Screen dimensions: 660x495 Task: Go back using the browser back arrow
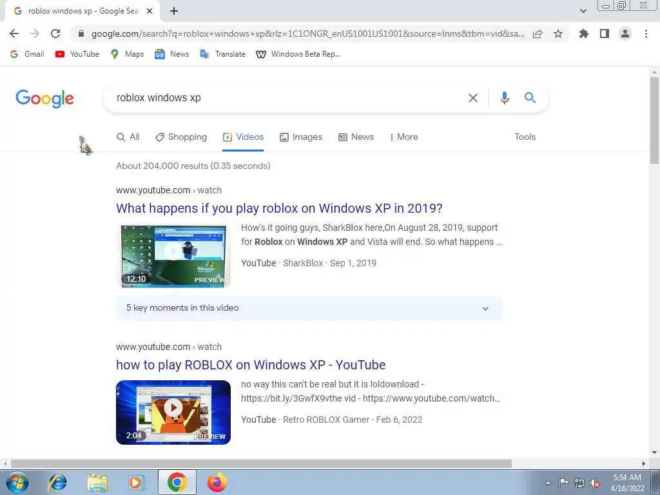[14, 34]
